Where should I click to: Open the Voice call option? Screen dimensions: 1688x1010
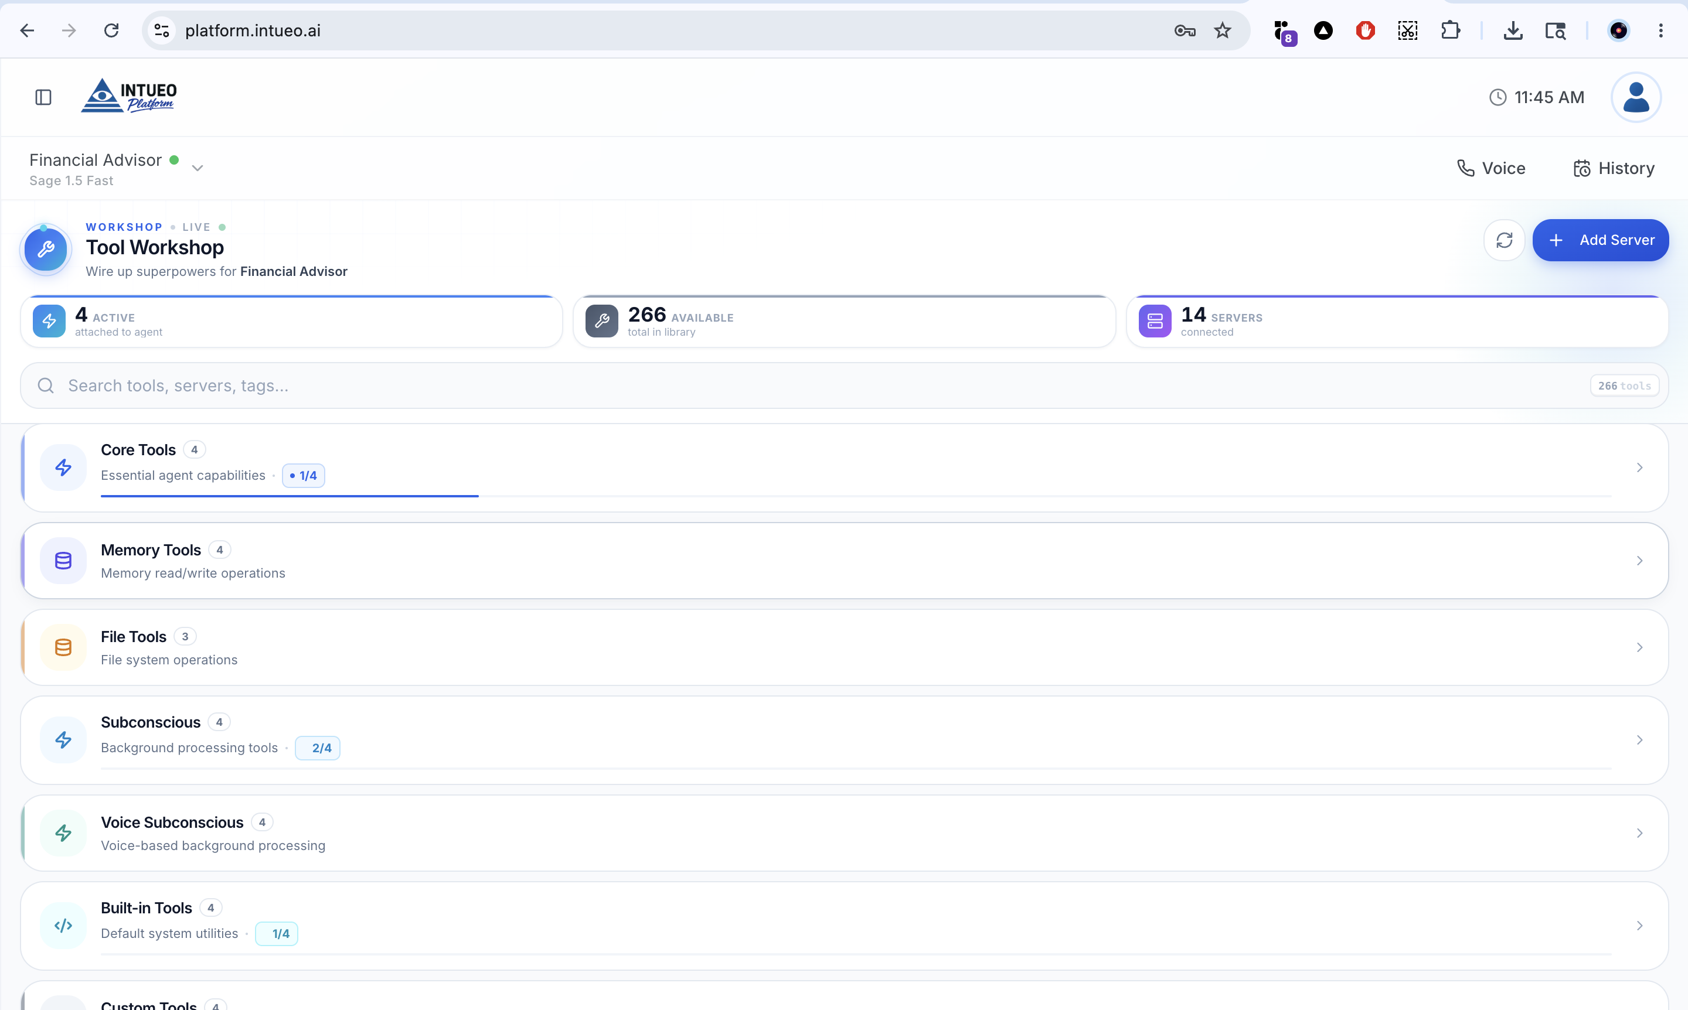coord(1490,168)
